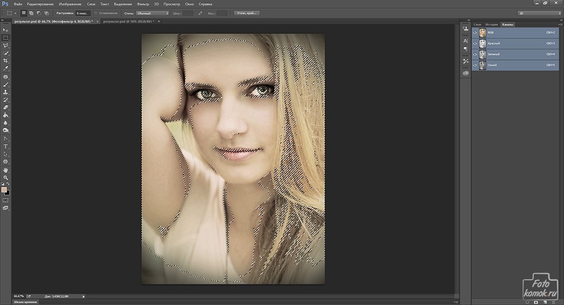This screenshot has width=564, height=305.
Task: Open the Channels panel flyout menu
Action: [560, 24]
